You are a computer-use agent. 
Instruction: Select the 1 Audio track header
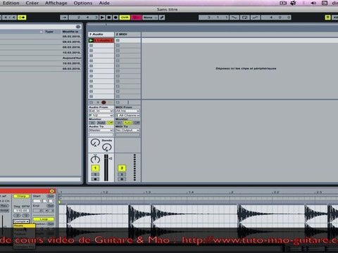coord(101,34)
